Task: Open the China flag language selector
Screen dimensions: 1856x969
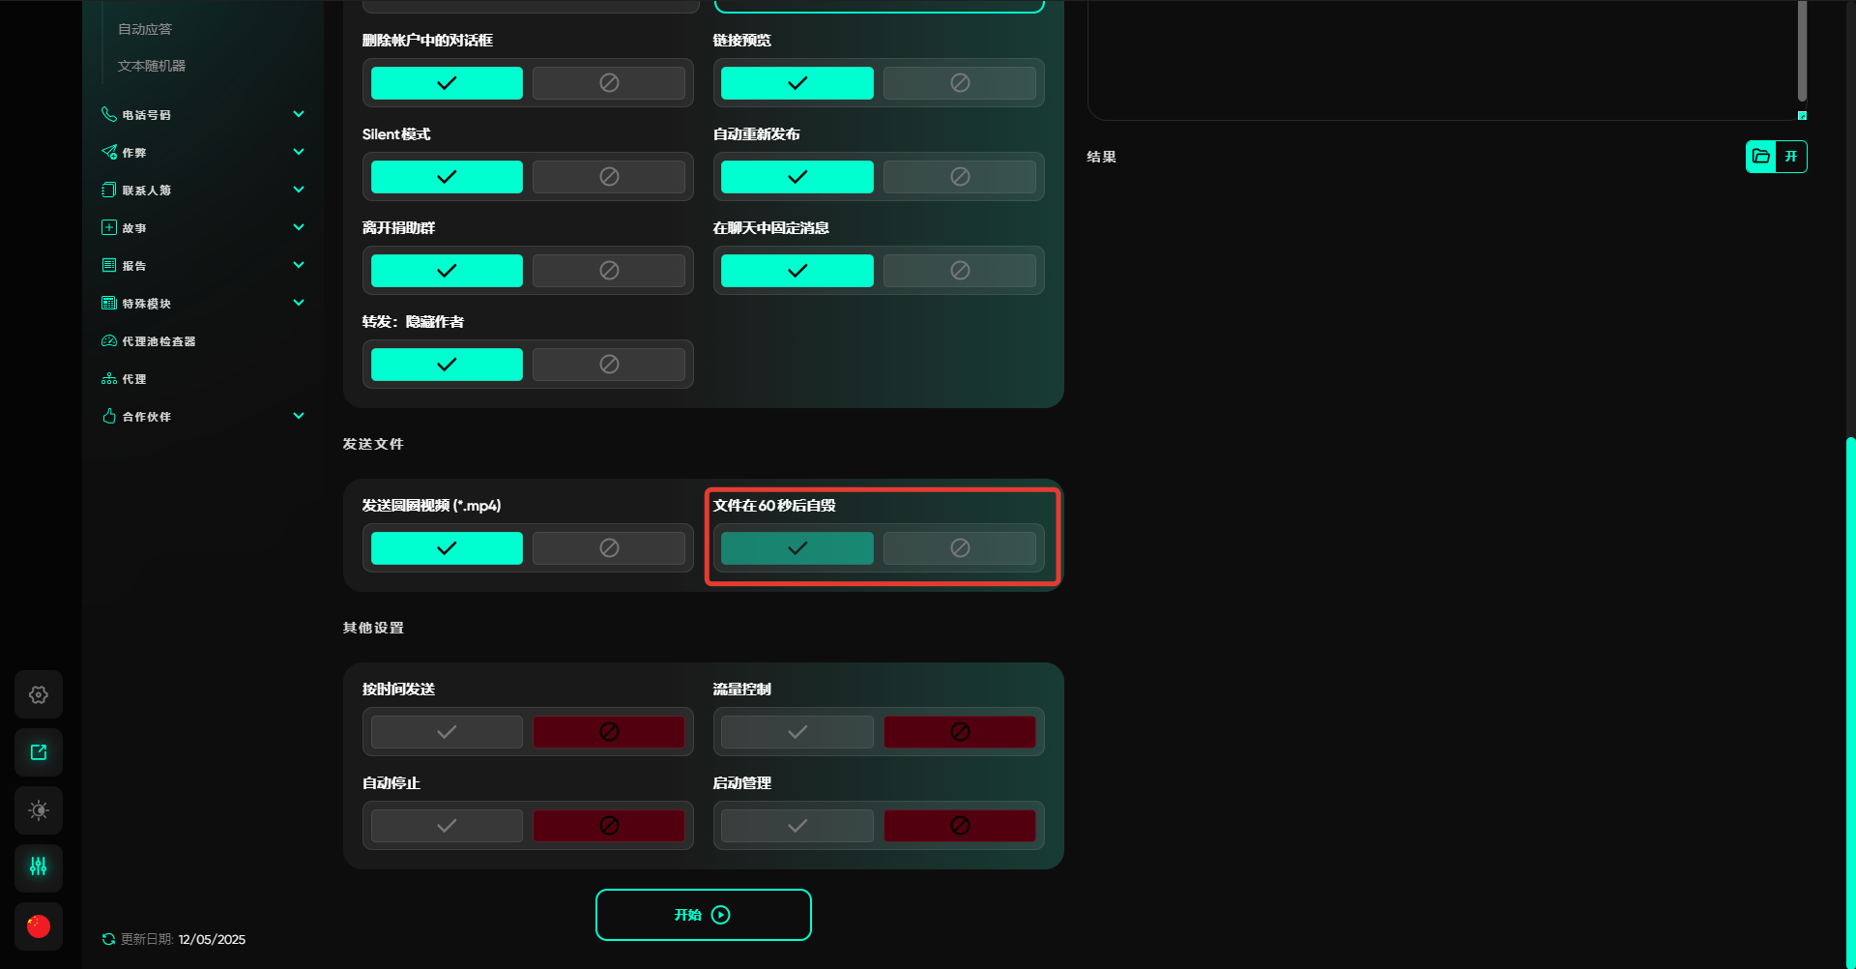Action: (39, 926)
